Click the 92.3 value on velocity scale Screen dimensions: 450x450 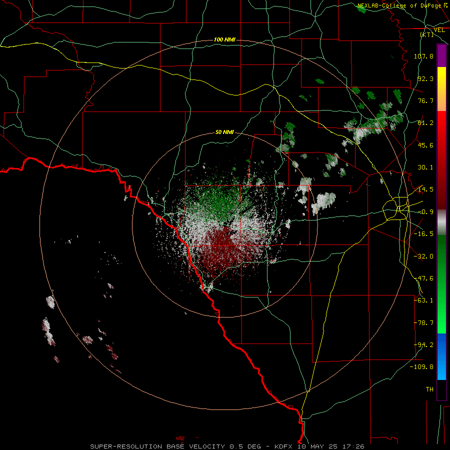425,78
